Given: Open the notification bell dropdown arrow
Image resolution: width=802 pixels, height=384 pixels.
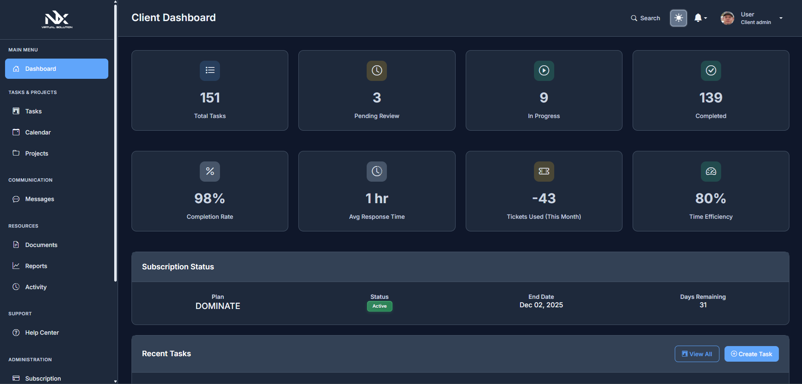Looking at the screenshot, I should pos(705,19).
